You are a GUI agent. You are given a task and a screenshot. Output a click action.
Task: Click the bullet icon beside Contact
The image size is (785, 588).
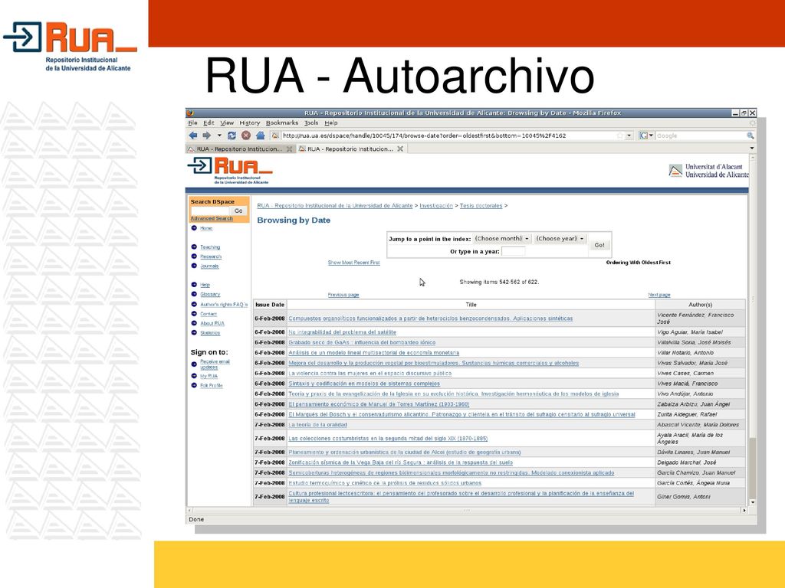(194, 314)
